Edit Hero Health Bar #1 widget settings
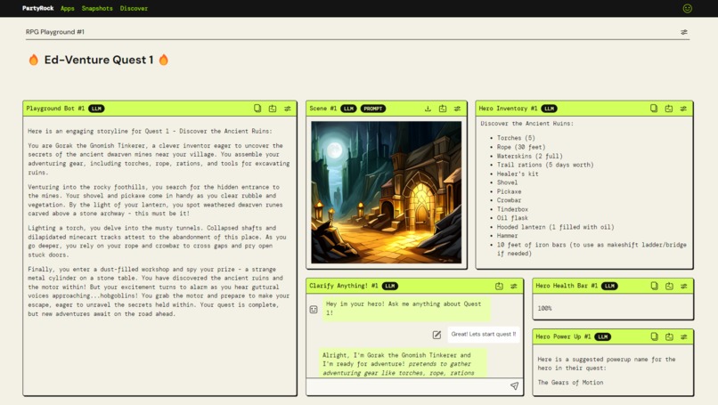Screen dimensions: 718x405 tap(684, 286)
